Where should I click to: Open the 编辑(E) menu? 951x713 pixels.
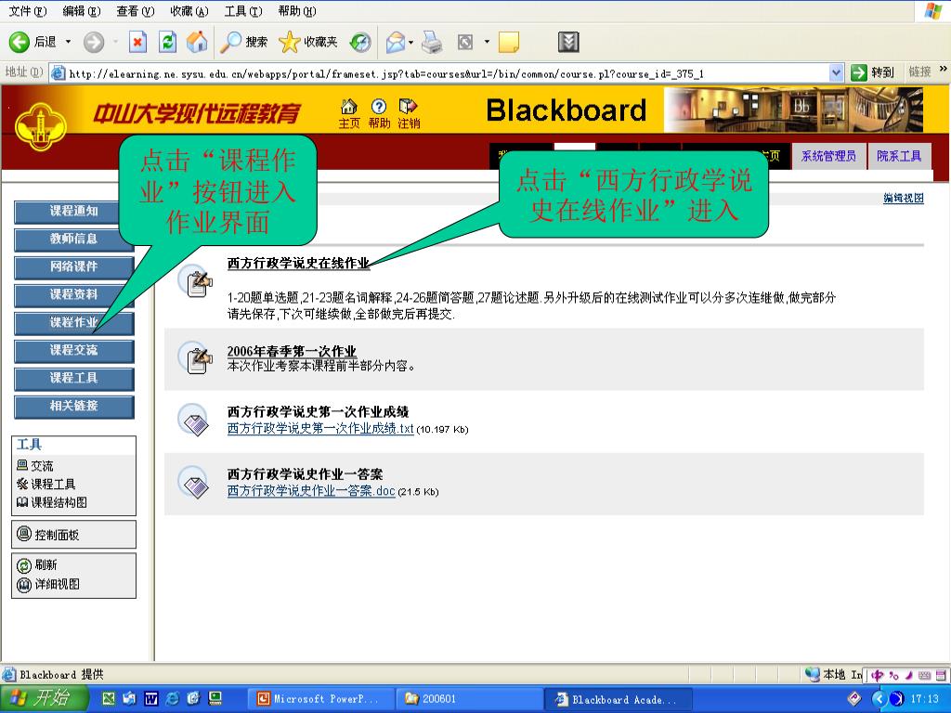pyautogui.click(x=82, y=11)
